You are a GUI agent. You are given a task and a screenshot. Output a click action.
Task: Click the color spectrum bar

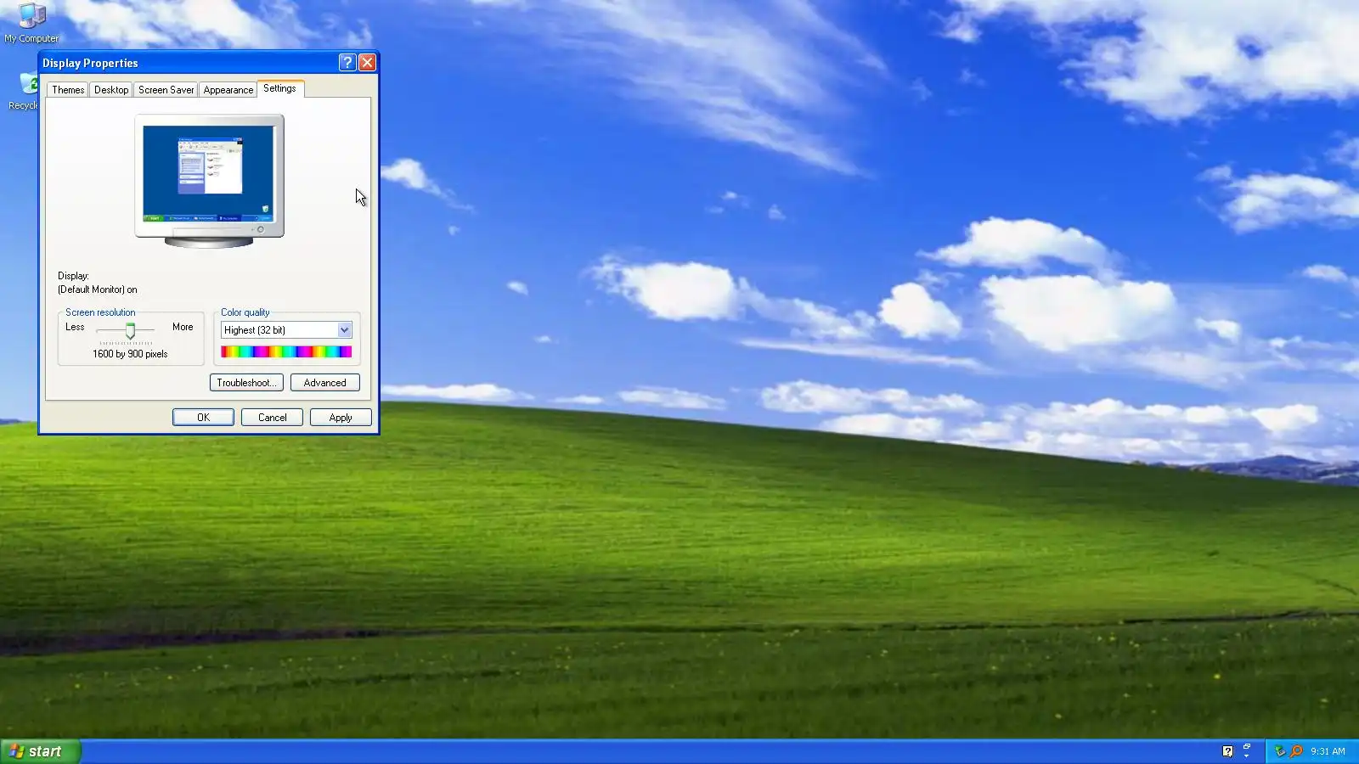point(286,351)
